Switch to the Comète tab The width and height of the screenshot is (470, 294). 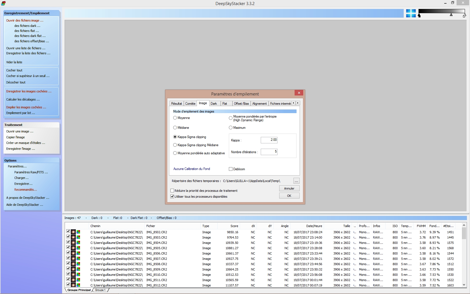point(190,104)
